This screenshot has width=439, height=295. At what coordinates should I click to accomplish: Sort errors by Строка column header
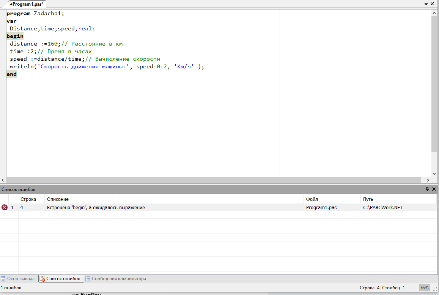pos(31,199)
